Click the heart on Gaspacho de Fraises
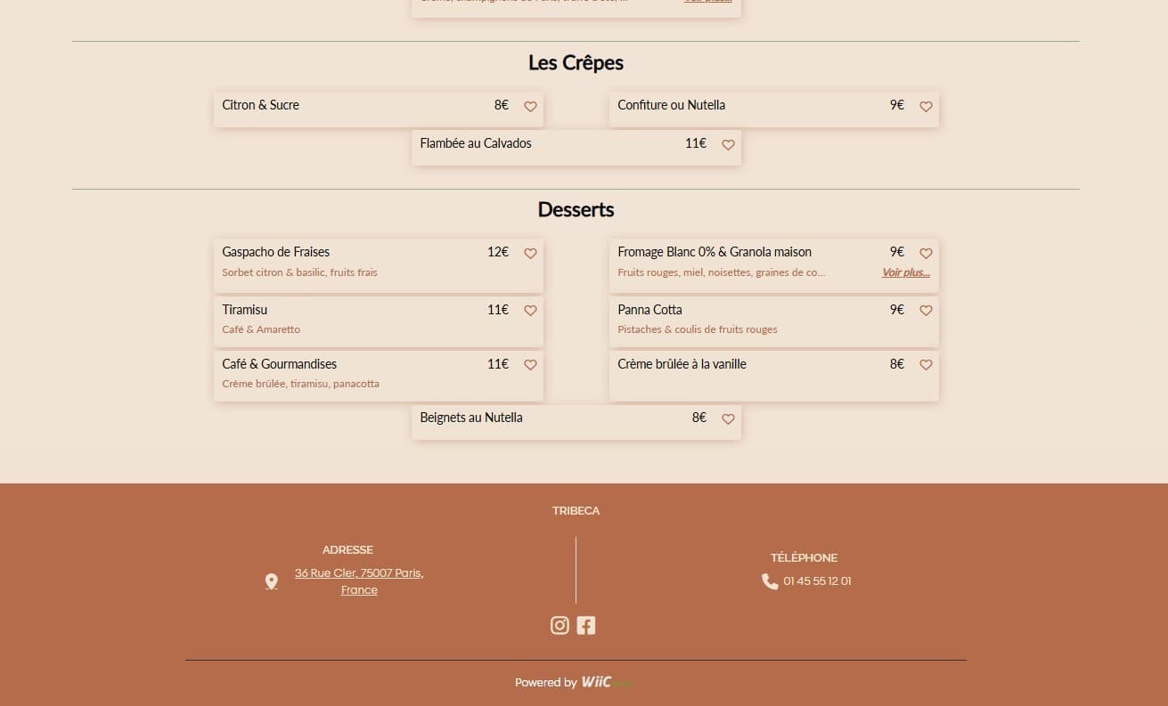This screenshot has height=706, width=1168. pos(530,253)
